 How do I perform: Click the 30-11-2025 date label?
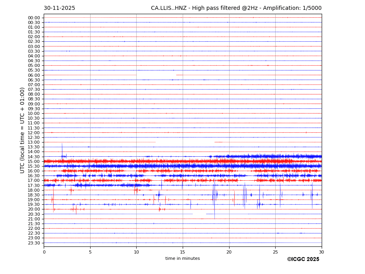click(59, 8)
